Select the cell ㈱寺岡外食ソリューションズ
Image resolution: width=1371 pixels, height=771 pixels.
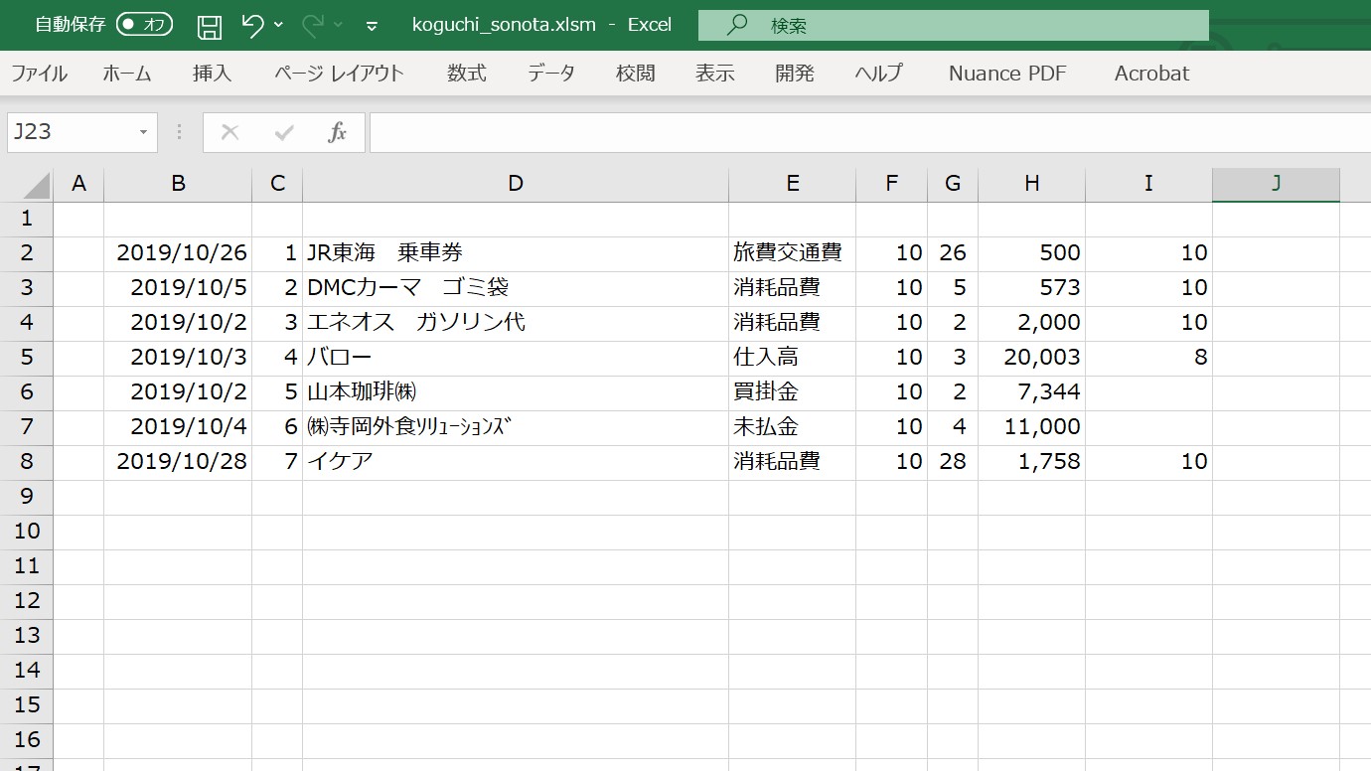coord(515,426)
